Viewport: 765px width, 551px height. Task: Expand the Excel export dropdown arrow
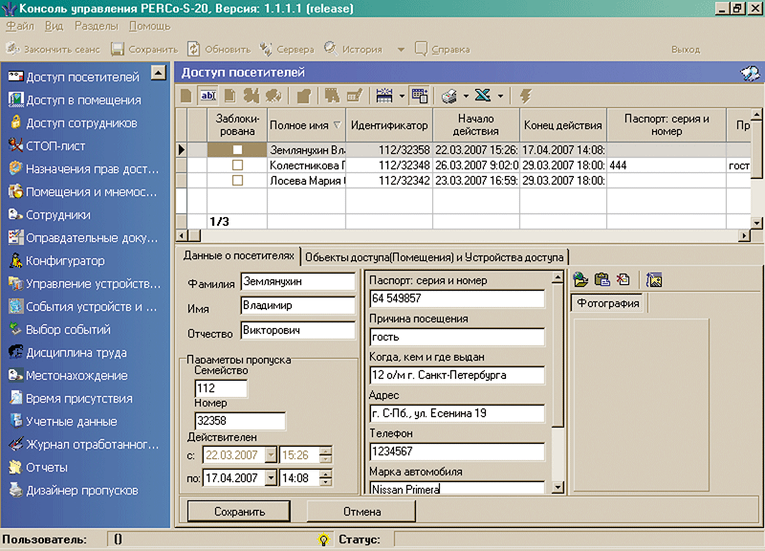500,96
